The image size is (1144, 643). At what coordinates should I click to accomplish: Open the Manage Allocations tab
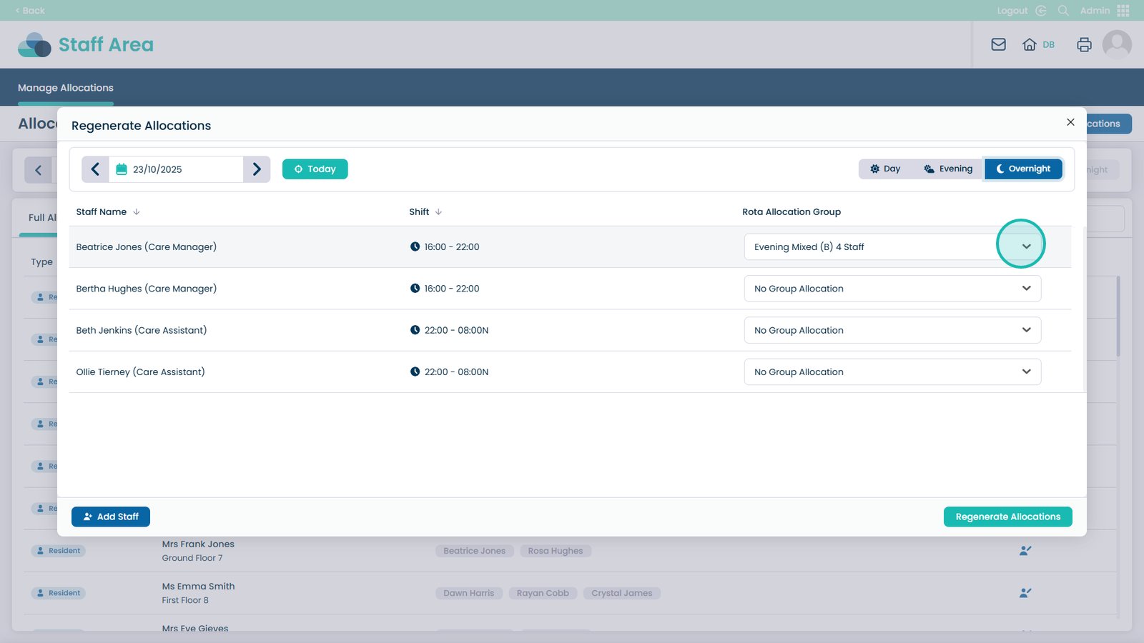tap(66, 88)
